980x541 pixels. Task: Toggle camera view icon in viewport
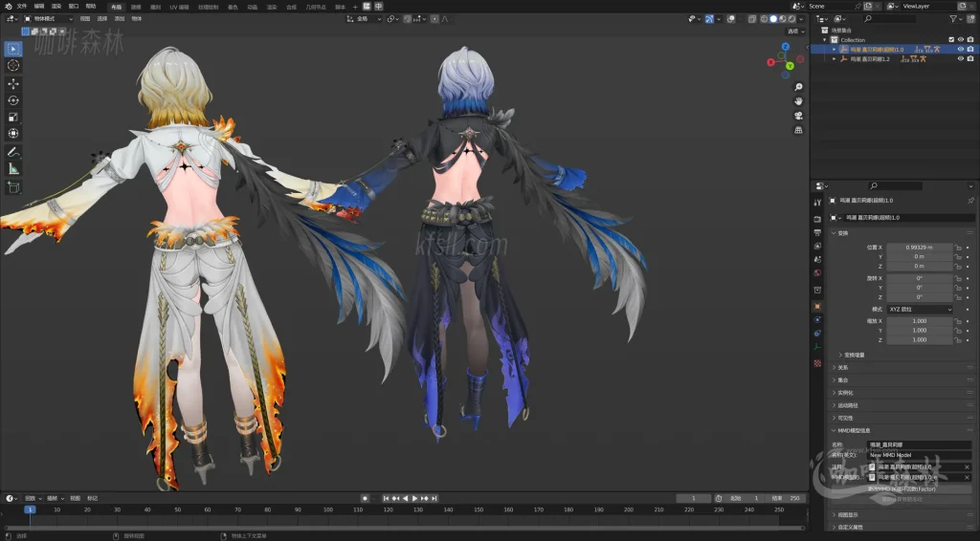tap(798, 116)
